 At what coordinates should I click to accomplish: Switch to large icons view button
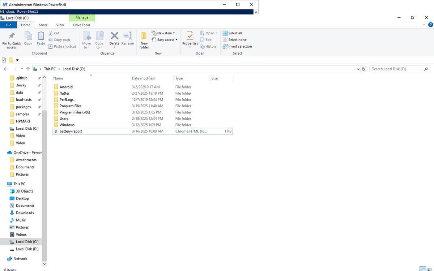[x=430, y=269]
